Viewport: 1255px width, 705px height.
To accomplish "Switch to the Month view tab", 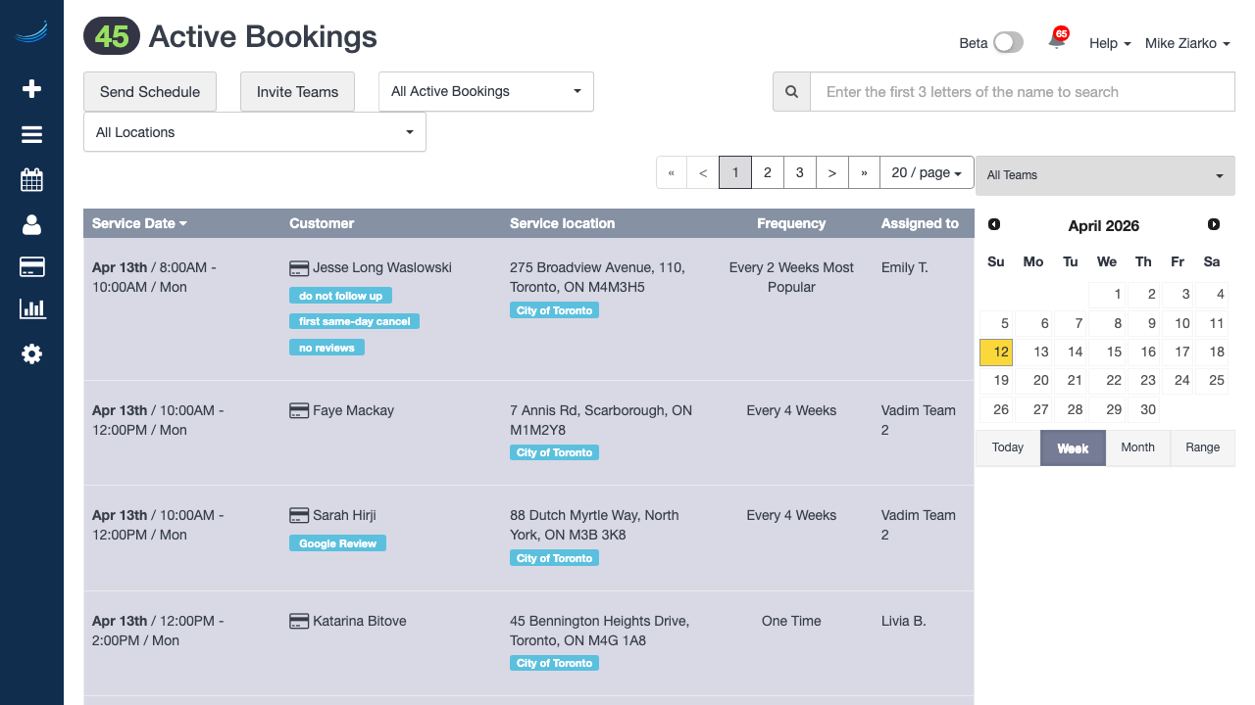I will tap(1137, 447).
